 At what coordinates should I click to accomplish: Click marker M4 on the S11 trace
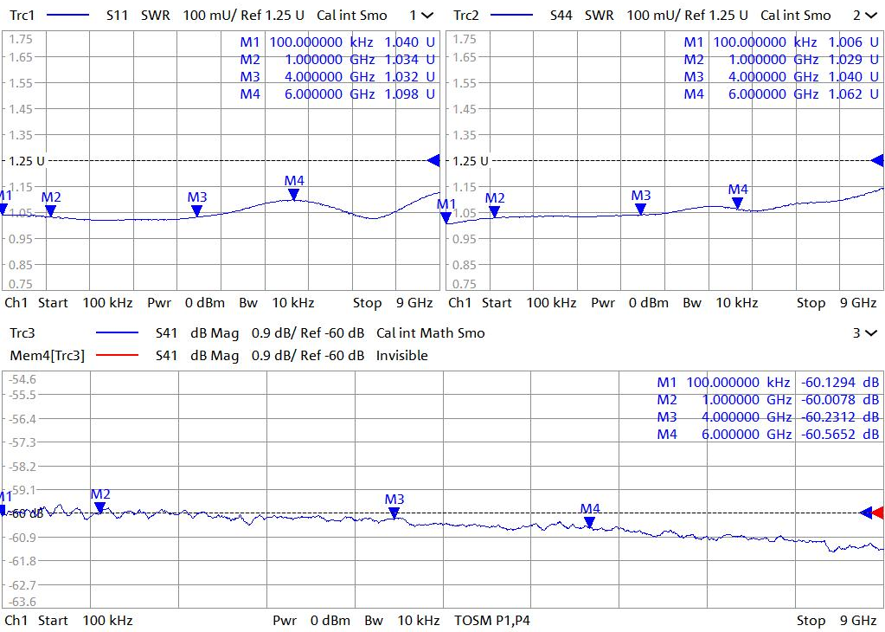pos(294,194)
